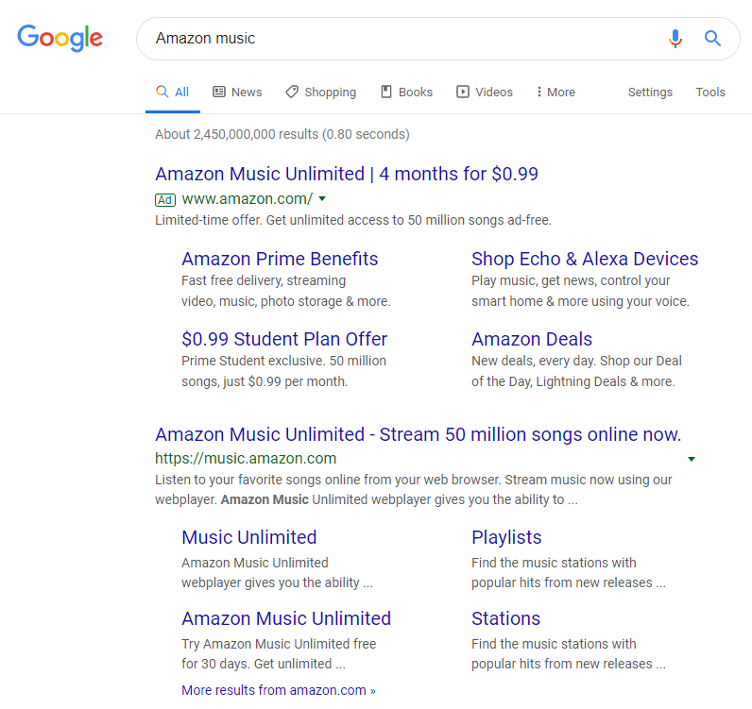
Task: Click the Google logo
Action: point(60,38)
